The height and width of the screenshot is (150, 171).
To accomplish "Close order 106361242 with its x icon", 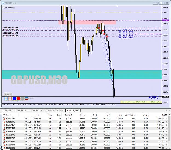I will tap(166, 118).
